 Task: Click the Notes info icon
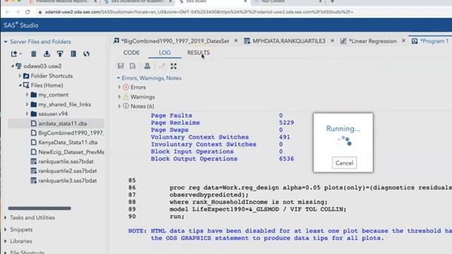click(126, 106)
